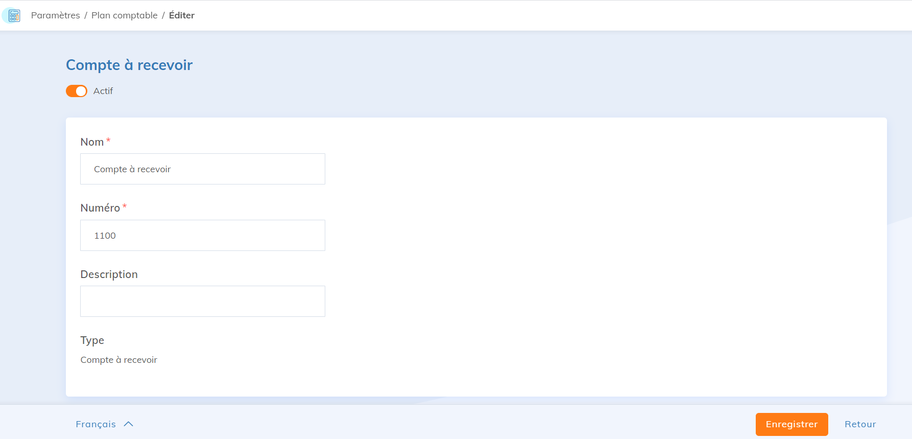
Task: Go back via the Retour link
Action: click(860, 424)
